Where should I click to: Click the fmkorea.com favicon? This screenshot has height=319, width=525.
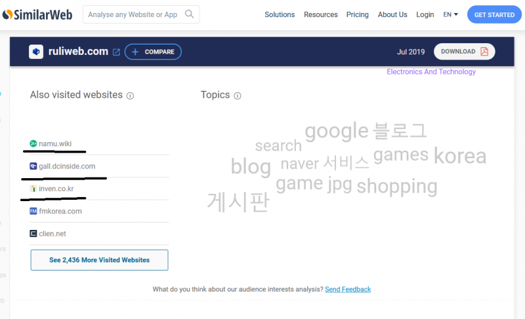tap(33, 212)
